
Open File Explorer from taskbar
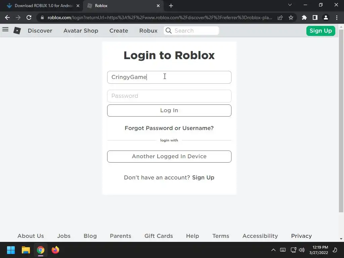[26, 250]
